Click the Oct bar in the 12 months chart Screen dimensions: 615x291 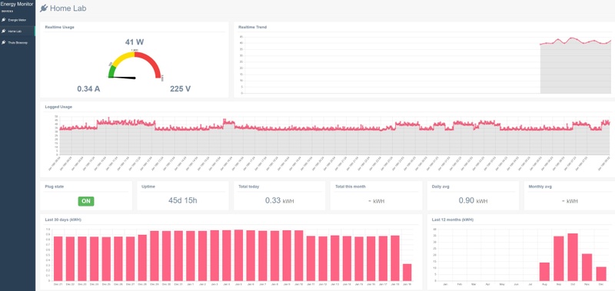(573, 257)
